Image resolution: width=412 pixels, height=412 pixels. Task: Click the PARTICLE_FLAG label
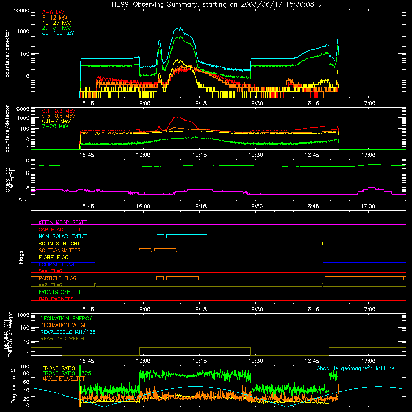(58, 278)
